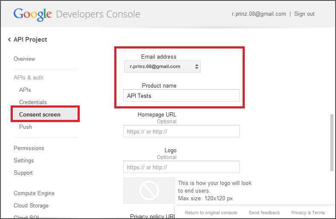This screenshot has width=336, height=219.
Task: Click the logo preview placeholder image
Action: click(x=149, y=191)
